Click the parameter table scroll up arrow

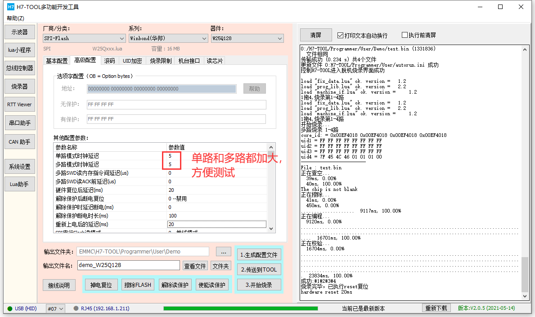point(271,147)
